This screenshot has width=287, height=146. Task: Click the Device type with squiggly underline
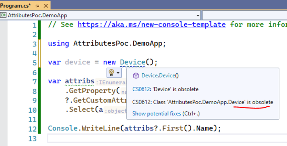132,62
